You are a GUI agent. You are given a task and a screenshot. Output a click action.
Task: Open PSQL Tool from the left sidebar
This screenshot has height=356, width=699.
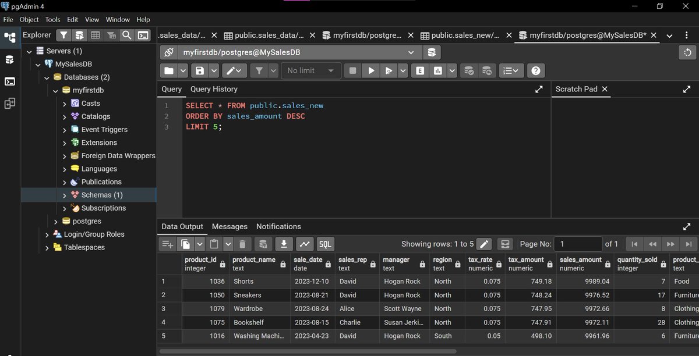[x=10, y=81]
